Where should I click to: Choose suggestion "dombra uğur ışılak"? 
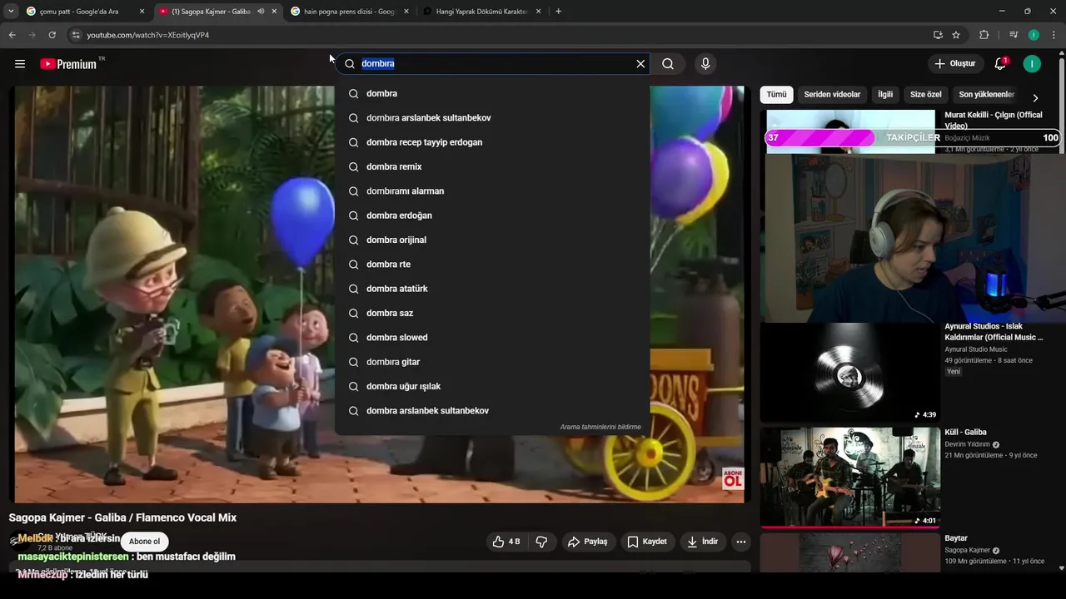click(x=492, y=386)
